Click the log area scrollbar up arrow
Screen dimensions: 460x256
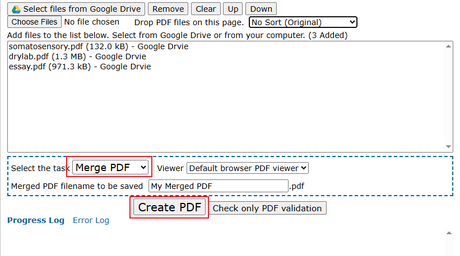click(449, 233)
